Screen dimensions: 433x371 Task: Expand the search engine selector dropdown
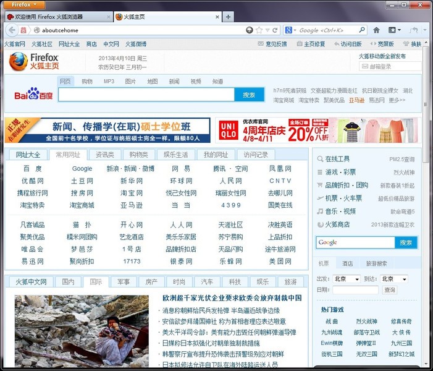point(295,30)
